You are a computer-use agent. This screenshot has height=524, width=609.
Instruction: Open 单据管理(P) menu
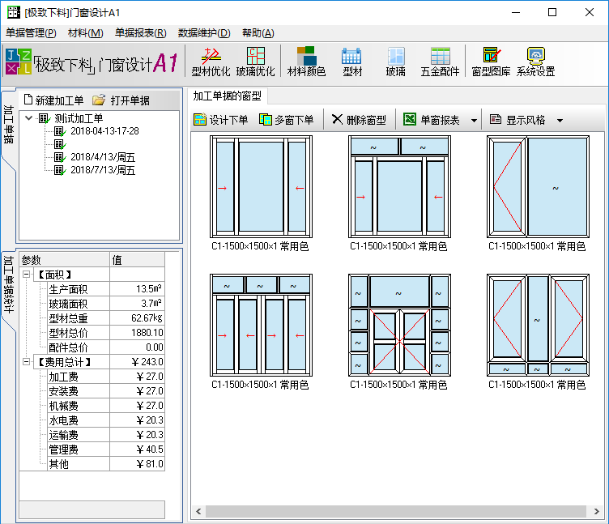31,33
